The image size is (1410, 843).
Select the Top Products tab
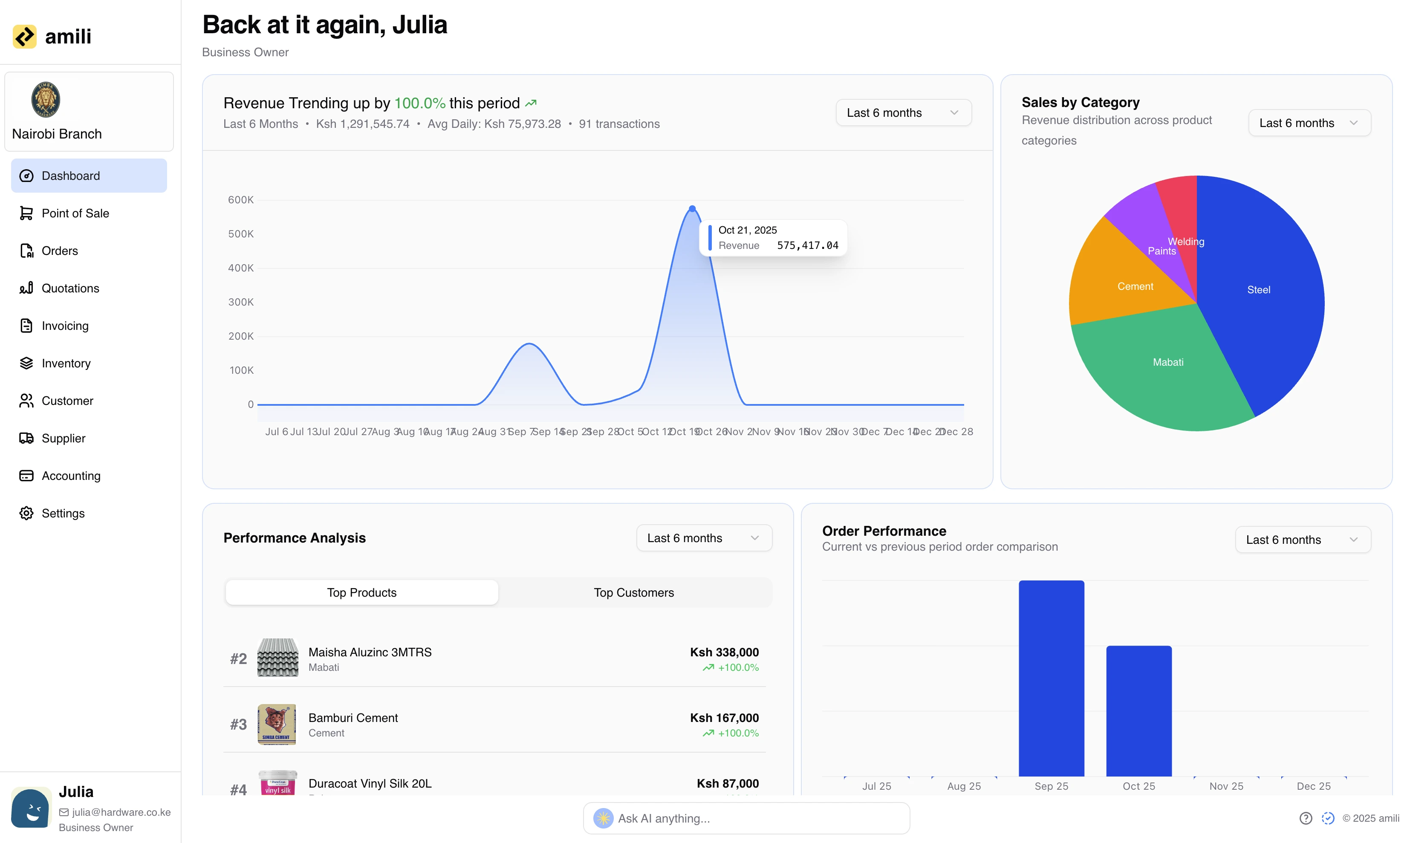coord(362,592)
